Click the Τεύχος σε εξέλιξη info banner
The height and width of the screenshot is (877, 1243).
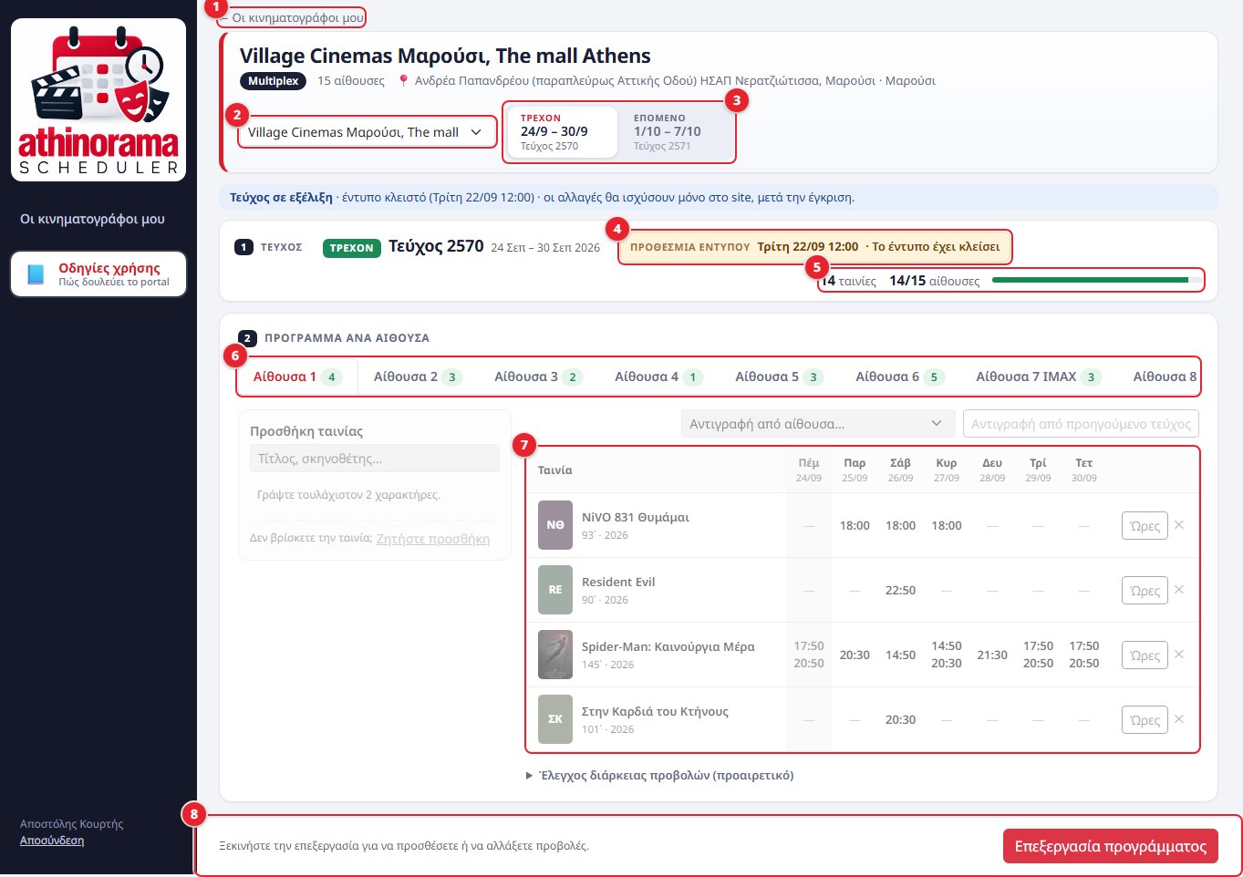719,197
